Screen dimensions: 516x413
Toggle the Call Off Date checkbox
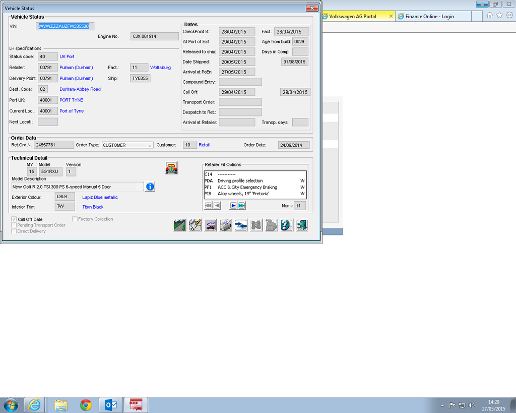tap(14, 219)
